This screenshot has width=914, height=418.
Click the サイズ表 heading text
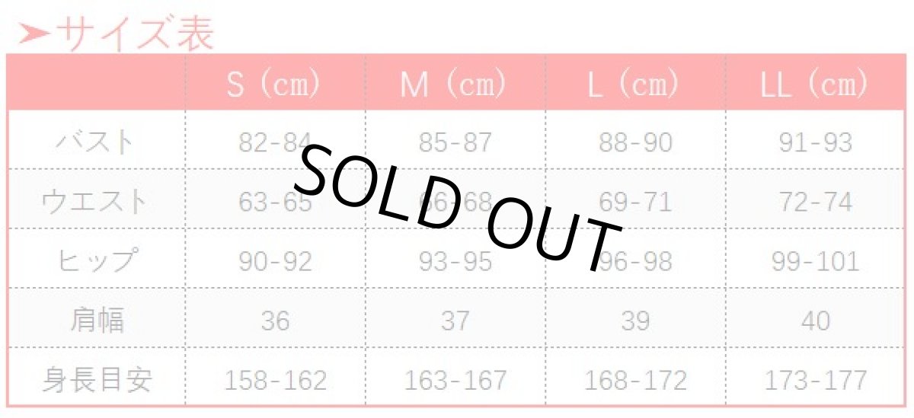click(136, 34)
